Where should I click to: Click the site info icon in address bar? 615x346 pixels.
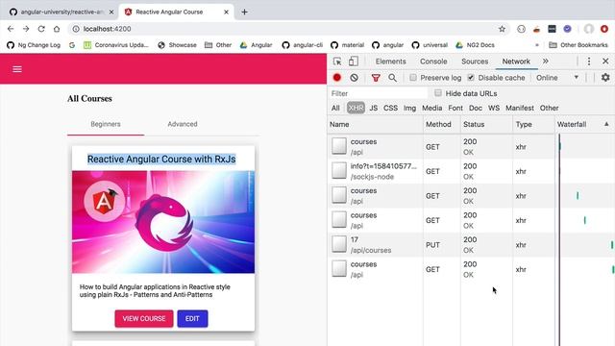(x=76, y=29)
